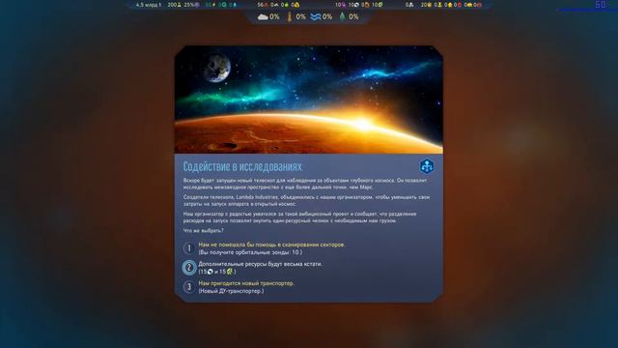Click the cloud atmosphere 0% indicator icon
The height and width of the screenshot is (348, 618).
(x=263, y=17)
